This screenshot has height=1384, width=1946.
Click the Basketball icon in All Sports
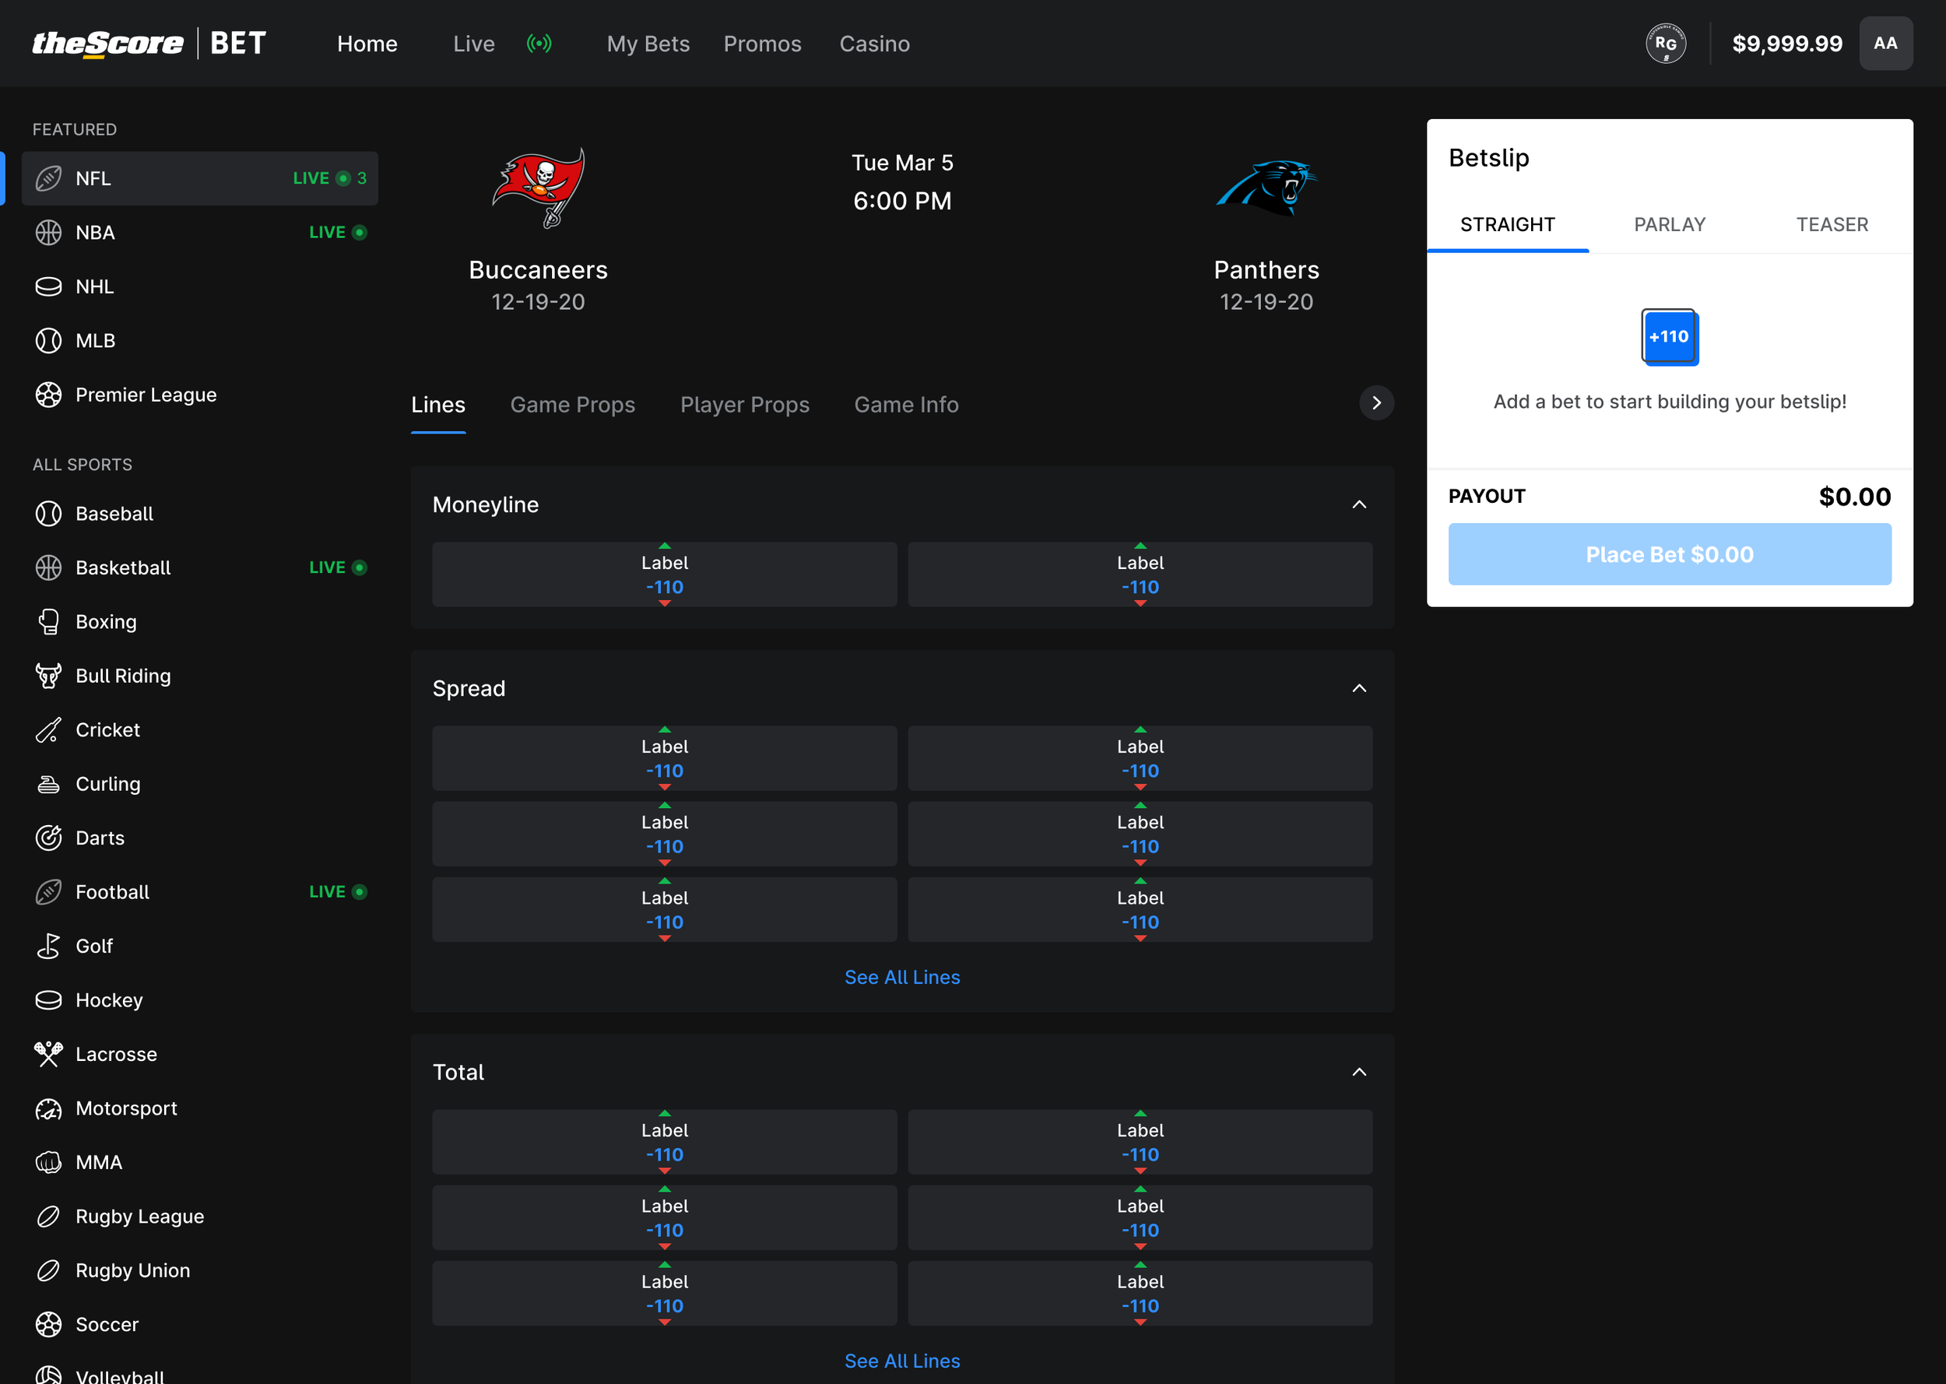(x=48, y=567)
